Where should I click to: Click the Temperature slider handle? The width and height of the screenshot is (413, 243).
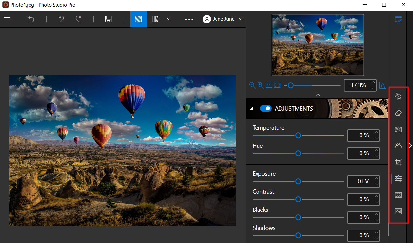click(x=298, y=135)
